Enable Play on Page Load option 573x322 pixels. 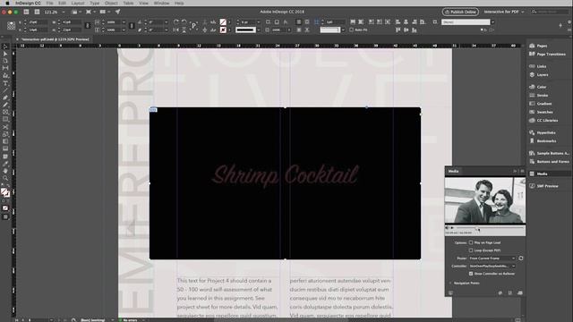[x=471, y=242]
